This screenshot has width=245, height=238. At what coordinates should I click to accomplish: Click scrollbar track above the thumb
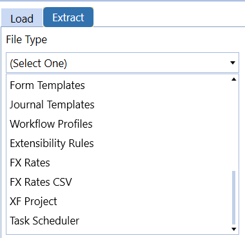[234, 126]
